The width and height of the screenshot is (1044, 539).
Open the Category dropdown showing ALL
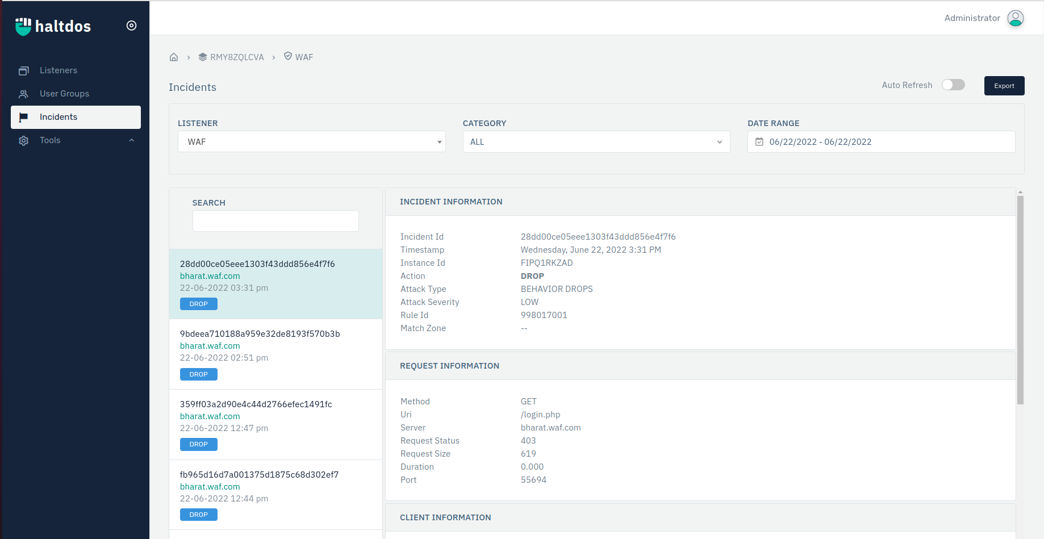(x=596, y=142)
